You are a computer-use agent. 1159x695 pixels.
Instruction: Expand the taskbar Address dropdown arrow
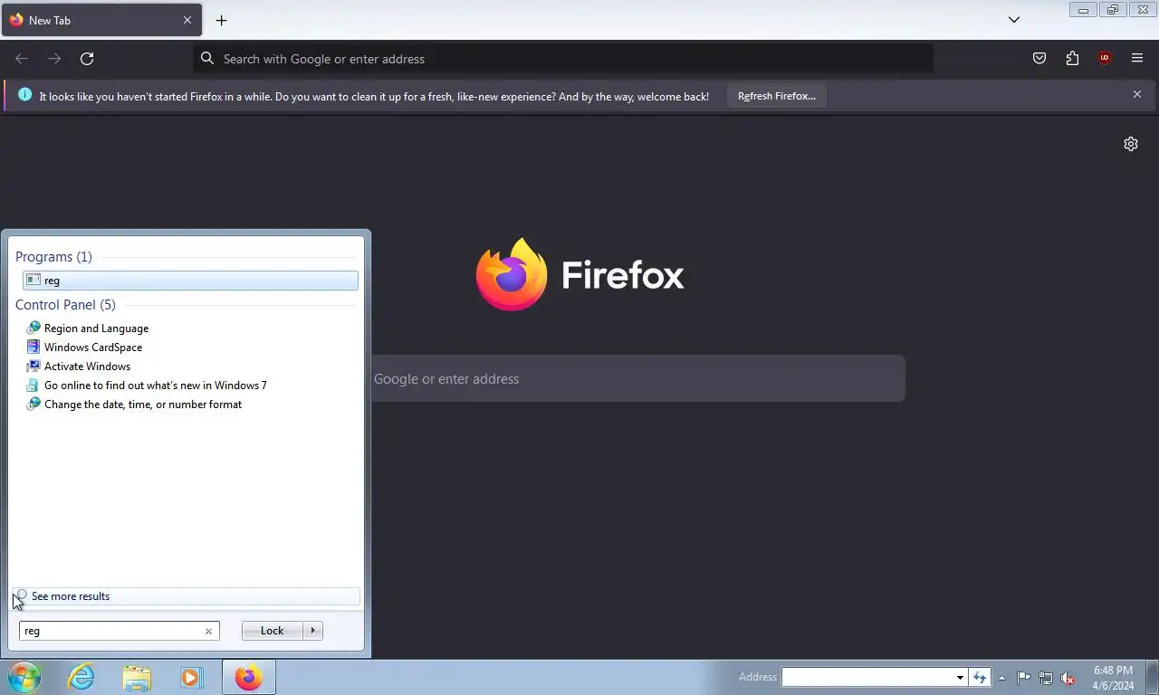click(960, 677)
